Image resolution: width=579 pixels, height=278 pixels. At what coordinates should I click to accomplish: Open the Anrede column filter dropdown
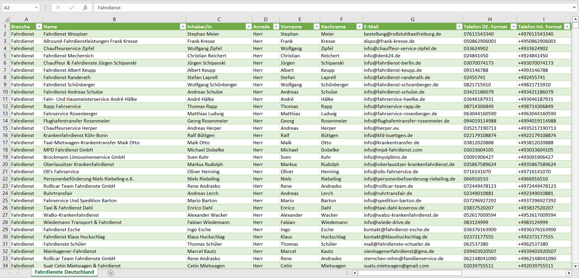pyautogui.click(x=276, y=27)
